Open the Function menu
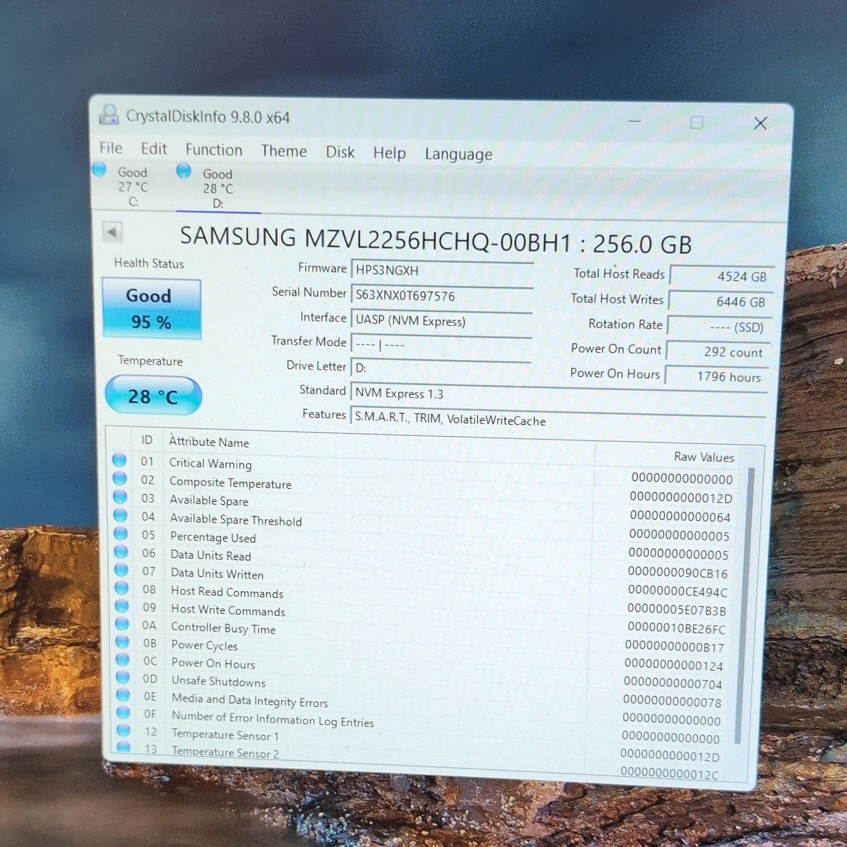Viewport: 847px width, 847px height. [x=214, y=150]
